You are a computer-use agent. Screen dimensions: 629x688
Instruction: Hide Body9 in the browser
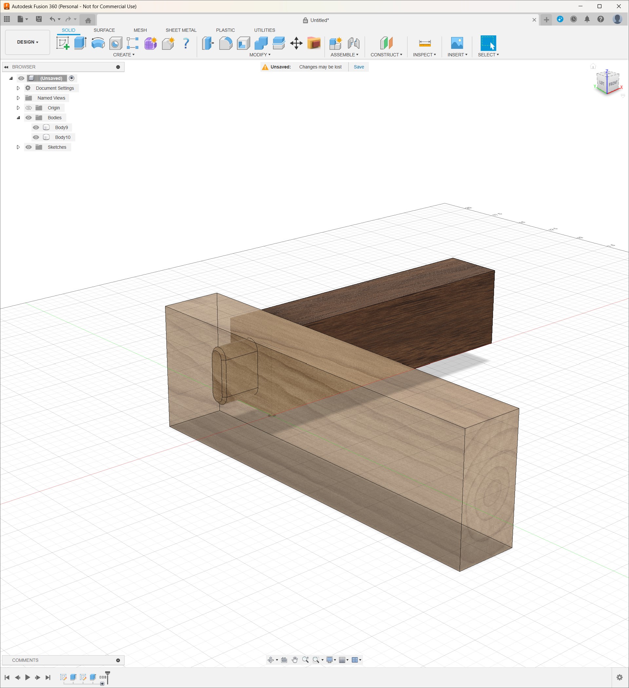point(36,127)
